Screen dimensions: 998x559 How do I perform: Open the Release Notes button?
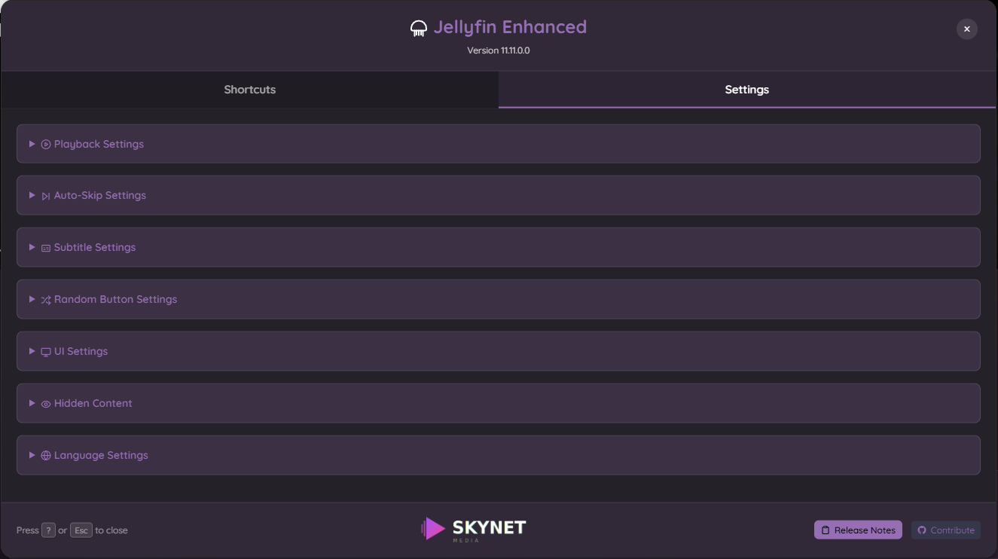[x=858, y=530]
